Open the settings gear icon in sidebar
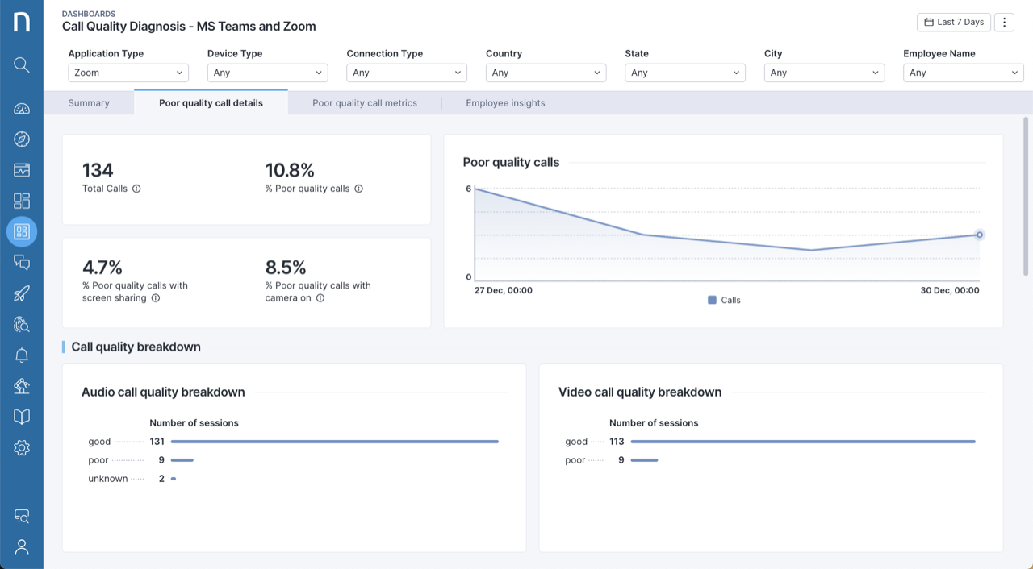Viewport: 1033px width, 569px height. pos(22,448)
